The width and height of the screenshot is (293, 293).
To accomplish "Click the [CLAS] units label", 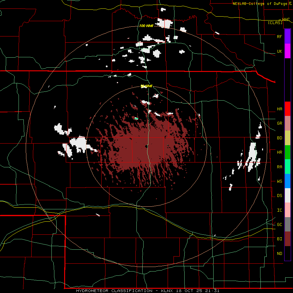I will pos(275,22).
